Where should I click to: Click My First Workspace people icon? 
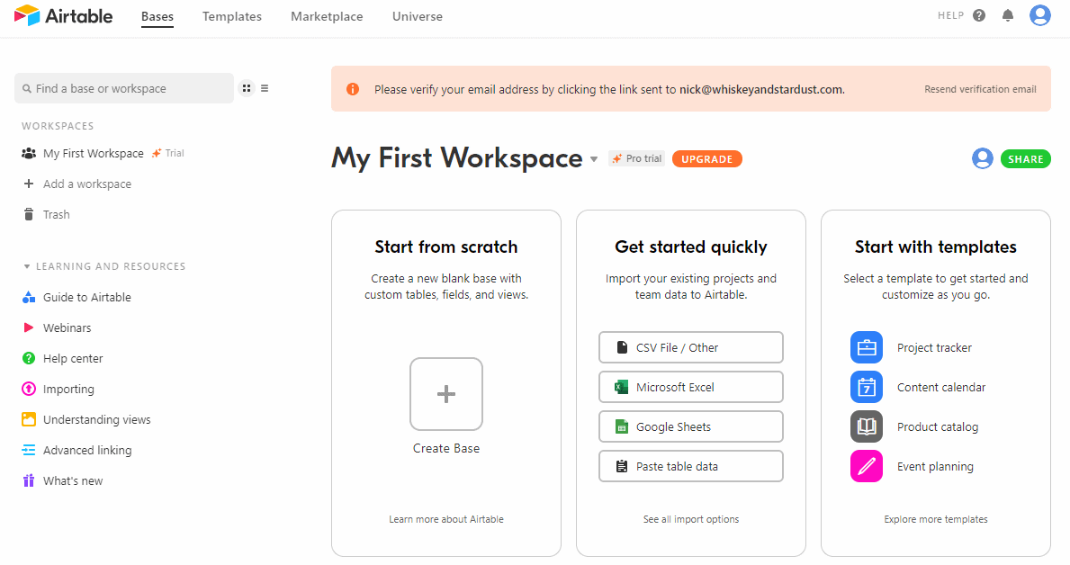click(x=29, y=154)
